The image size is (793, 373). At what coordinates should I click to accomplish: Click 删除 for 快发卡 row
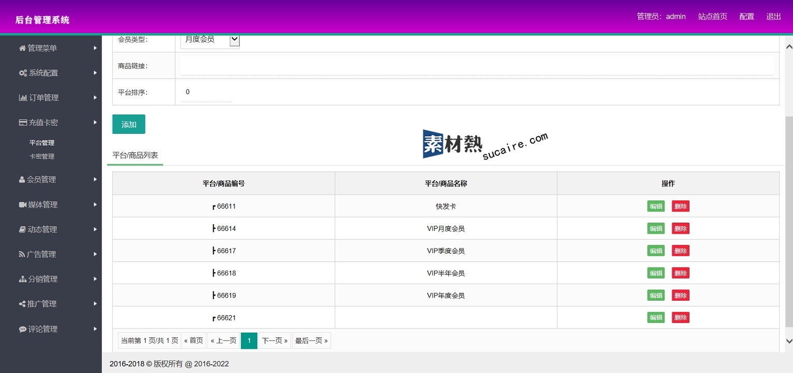tap(681, 206)
